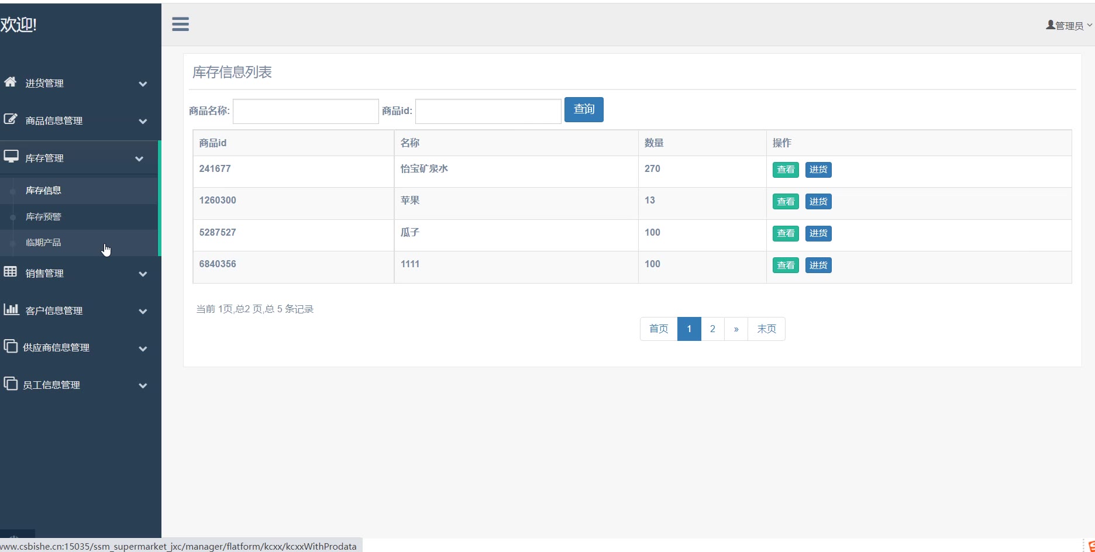Viewport: 1095px width, 552px height.
Task: Click product id 5287527 cell
Action: (x=294, y=235)
